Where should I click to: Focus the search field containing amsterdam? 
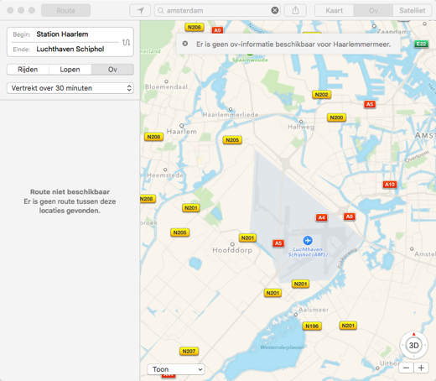[x=217, y=11]
